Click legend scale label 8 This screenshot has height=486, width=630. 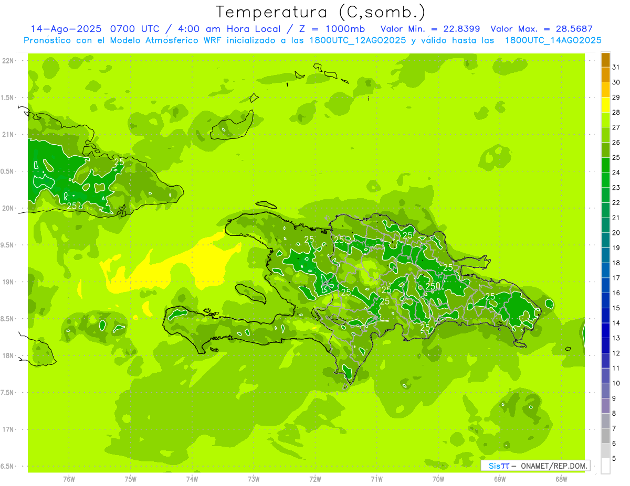click(x=615, y=413)
